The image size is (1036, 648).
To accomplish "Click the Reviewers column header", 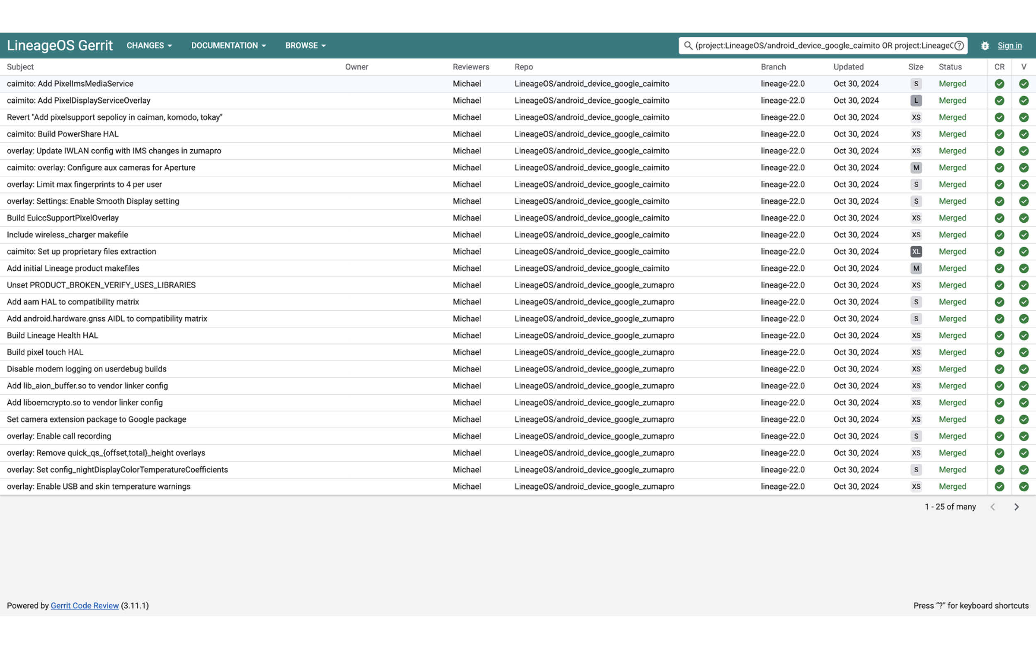I will [x=471, y=67].
